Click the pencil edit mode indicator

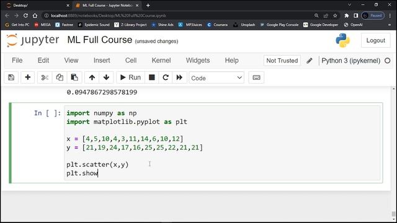(310, 61)
